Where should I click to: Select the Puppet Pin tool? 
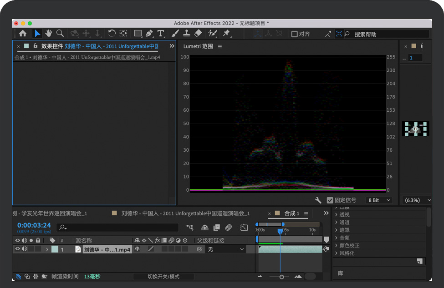pyautogui.click(x=226, y=33)
